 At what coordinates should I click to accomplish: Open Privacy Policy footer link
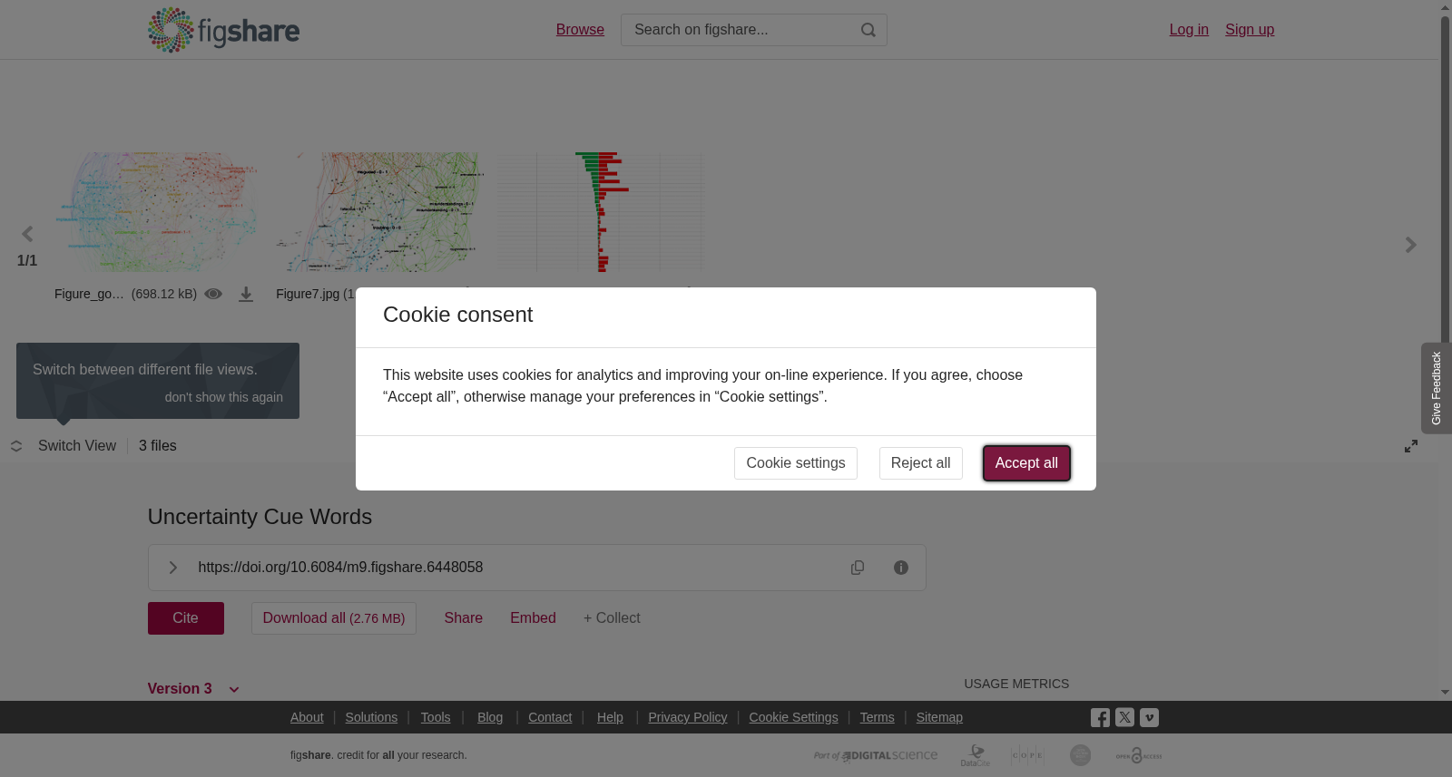pos(688,717)
